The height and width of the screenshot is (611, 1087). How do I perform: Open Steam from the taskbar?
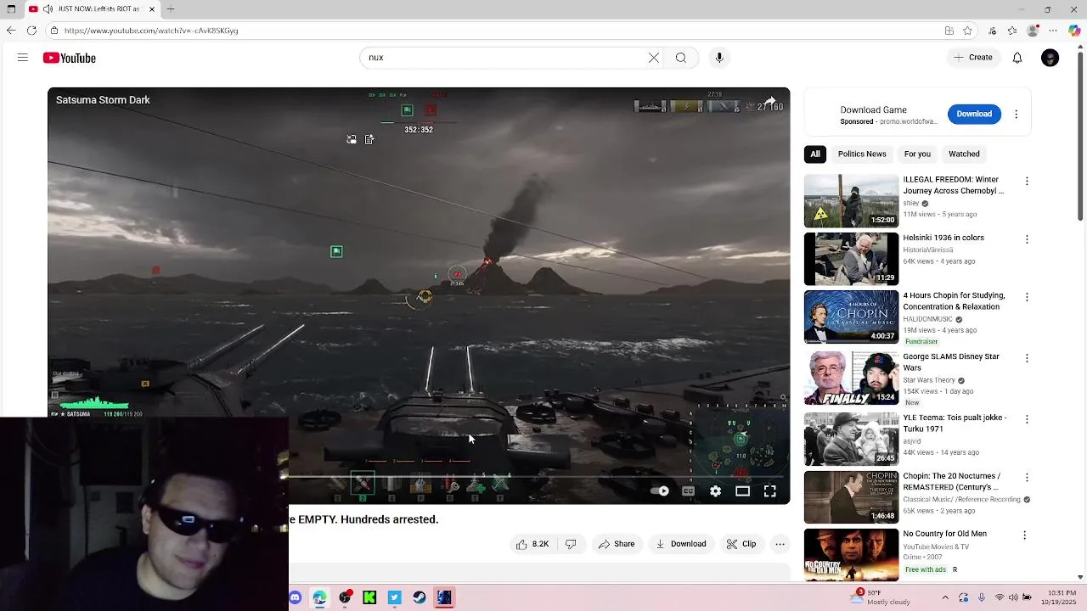tap(420, 597)
